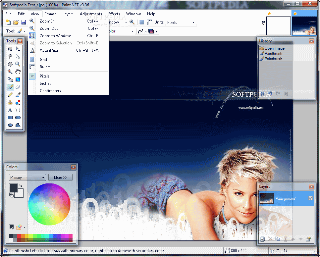Click the More >> button in Colors
This screenshot has height=257, width=320.
[60, 178]
